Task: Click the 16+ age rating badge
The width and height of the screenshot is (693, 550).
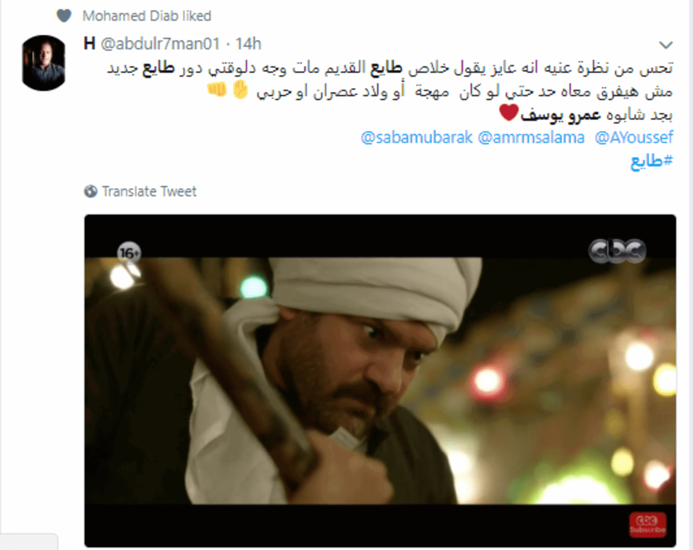Action: coord(129,252)
